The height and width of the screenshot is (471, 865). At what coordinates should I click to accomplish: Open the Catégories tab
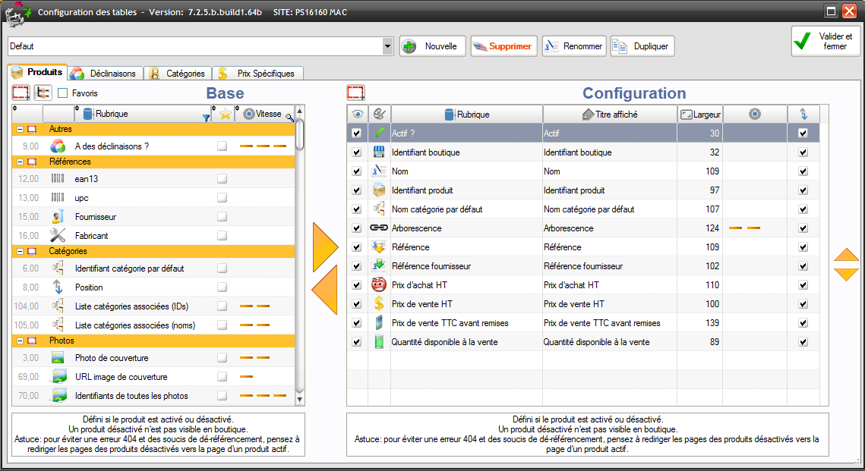(178, 74)
